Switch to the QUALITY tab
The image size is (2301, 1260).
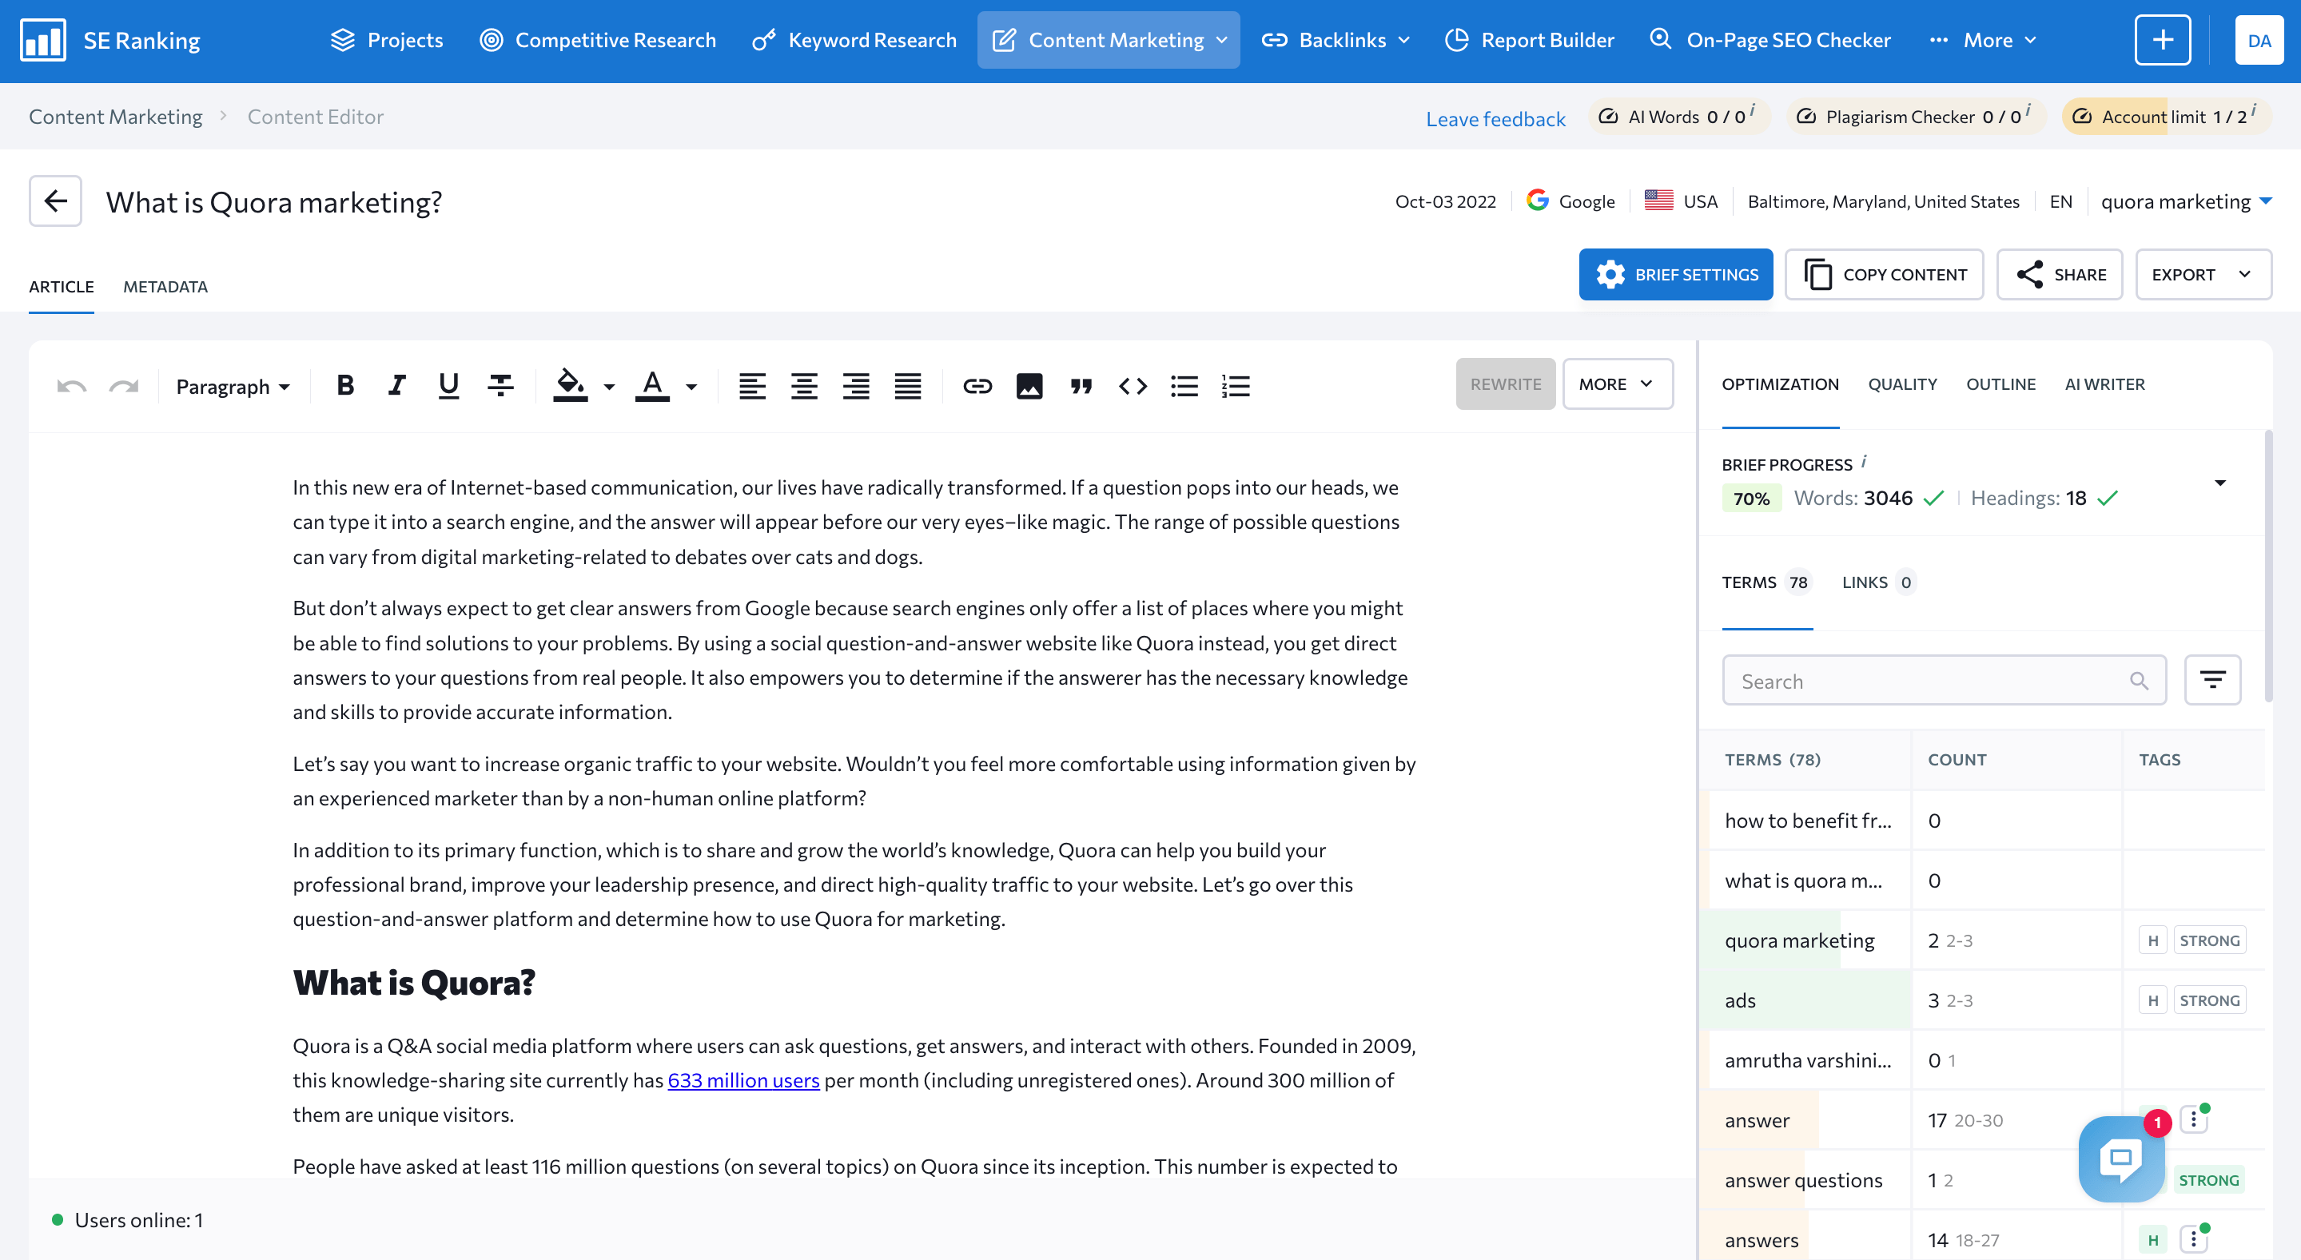tap(1901, 384)
